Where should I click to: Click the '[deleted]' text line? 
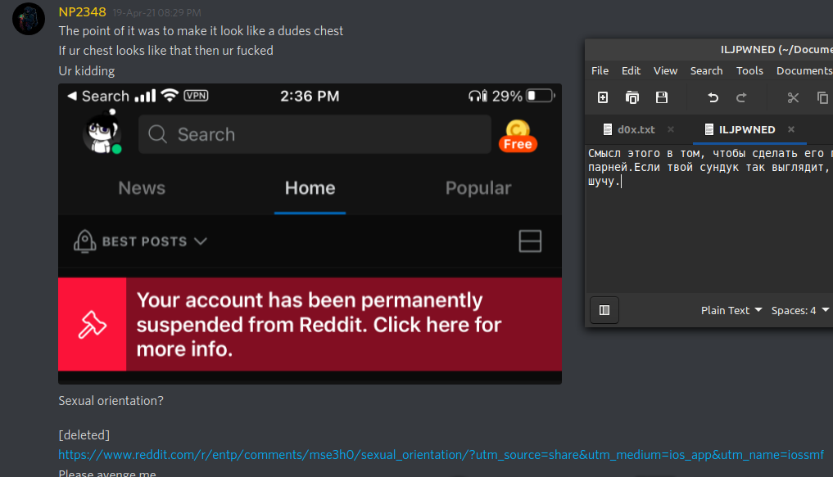tap(84, 435)
